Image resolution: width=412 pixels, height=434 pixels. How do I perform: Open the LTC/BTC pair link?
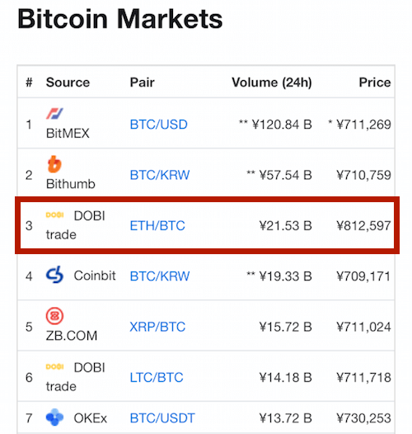click(157, 378)
